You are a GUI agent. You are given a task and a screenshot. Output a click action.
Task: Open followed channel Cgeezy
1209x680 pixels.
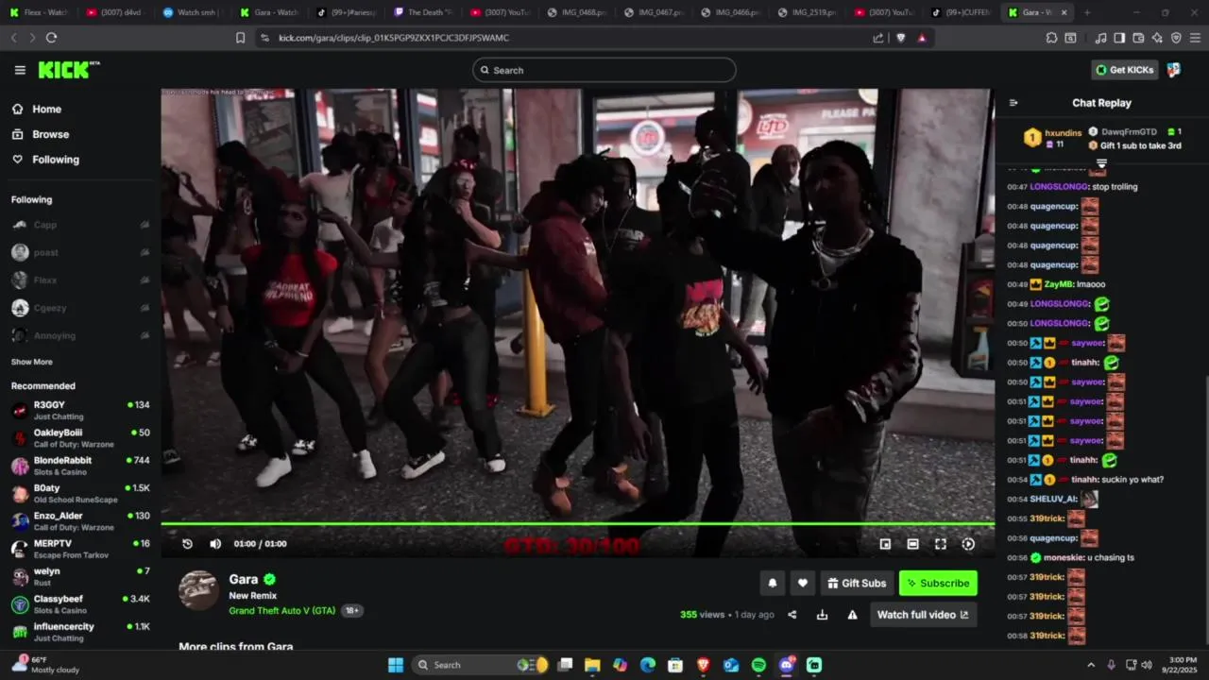80,308
